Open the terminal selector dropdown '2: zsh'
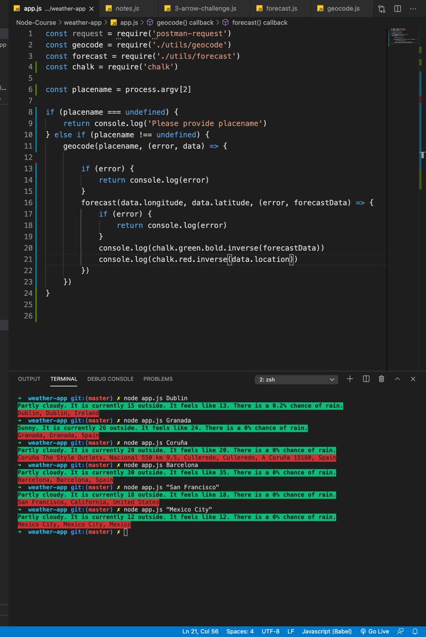 tap(297, 380)
